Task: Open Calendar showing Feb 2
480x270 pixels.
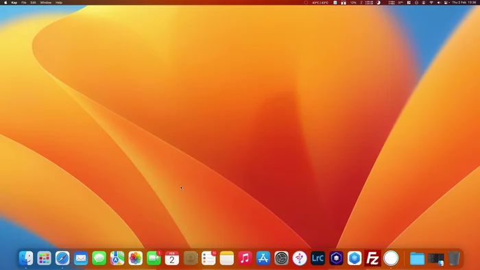Action: (x=172, y=258)
